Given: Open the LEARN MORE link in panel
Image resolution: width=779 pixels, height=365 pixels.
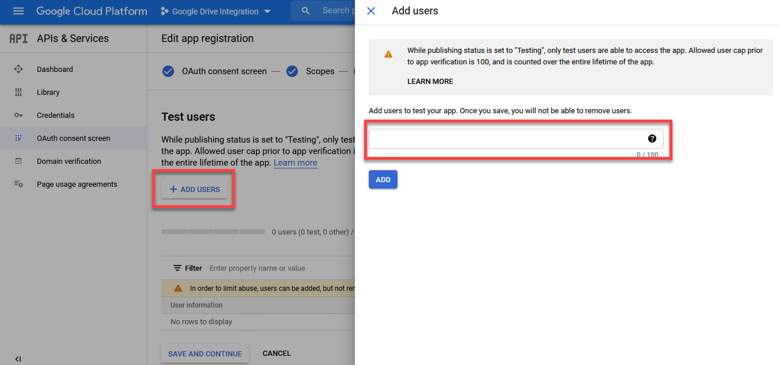Looking at the screenshot, I should (x=430, y=82).
